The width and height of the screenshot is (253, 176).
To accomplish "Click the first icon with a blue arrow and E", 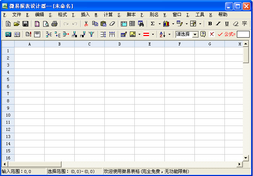I will [x=49, y=34].
